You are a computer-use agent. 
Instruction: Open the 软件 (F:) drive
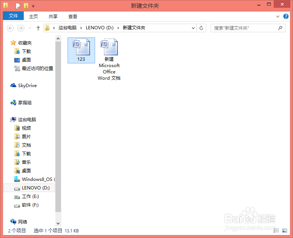pyautogui.click(x=26, y=205)
